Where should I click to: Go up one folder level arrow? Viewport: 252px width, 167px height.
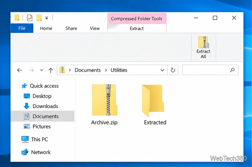coord(51,70)
